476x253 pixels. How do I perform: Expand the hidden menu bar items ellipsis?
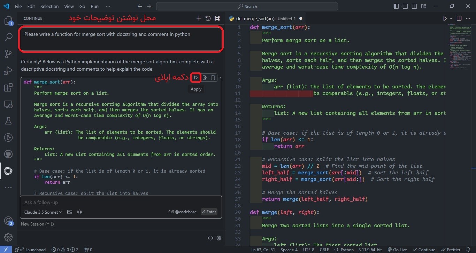[108, 6]
